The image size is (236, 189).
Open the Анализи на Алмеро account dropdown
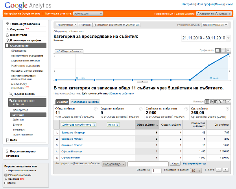tap(214, 13)
